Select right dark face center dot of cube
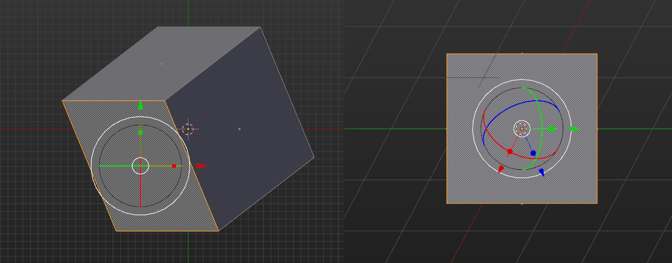672x263 pixels. click(239, 129)
